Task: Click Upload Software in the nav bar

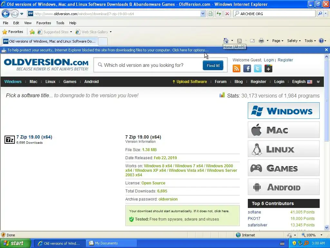Action: tap(189, 82)
